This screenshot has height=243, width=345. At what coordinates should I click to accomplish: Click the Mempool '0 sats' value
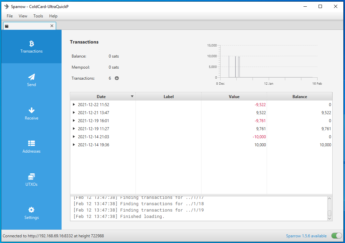[x=114, y=67]
